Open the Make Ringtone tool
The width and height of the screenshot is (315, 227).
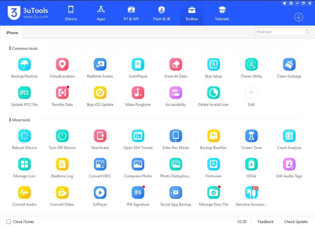pyautogui.click(x=138, y=93)
